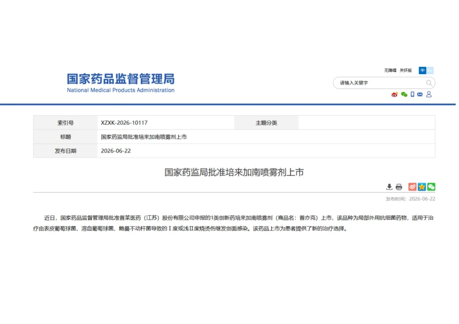Click the magnifier search icon
459x324 pixels.
point(429,83)
